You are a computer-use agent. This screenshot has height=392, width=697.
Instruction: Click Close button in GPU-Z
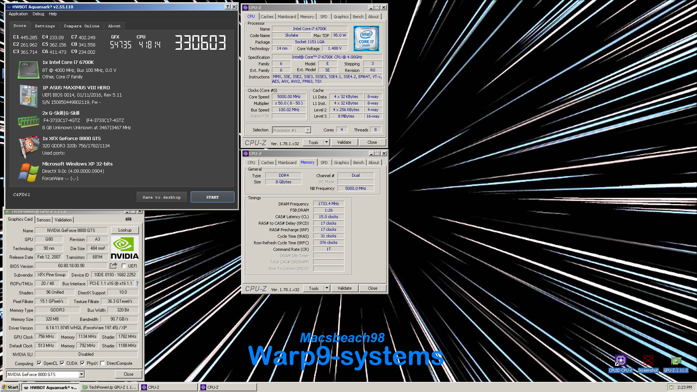[129, 374]
